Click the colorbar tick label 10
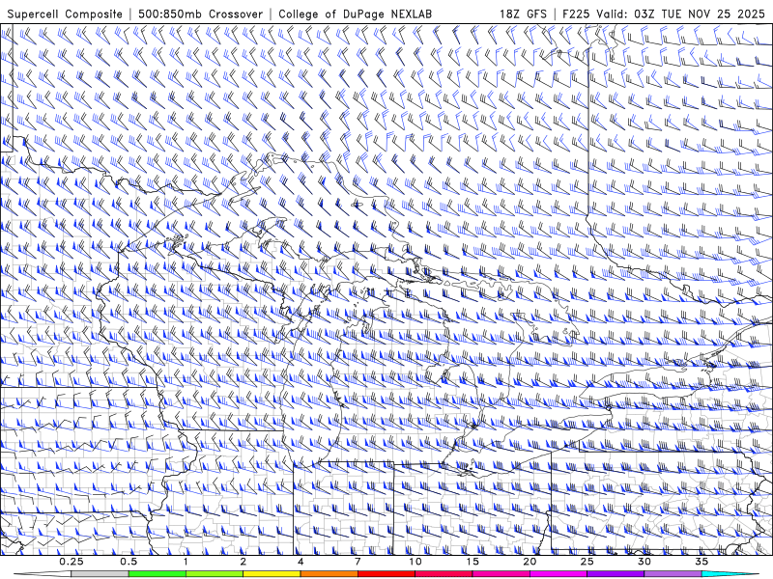The width and height of the screenshot is (773, 579). (415, 562)
